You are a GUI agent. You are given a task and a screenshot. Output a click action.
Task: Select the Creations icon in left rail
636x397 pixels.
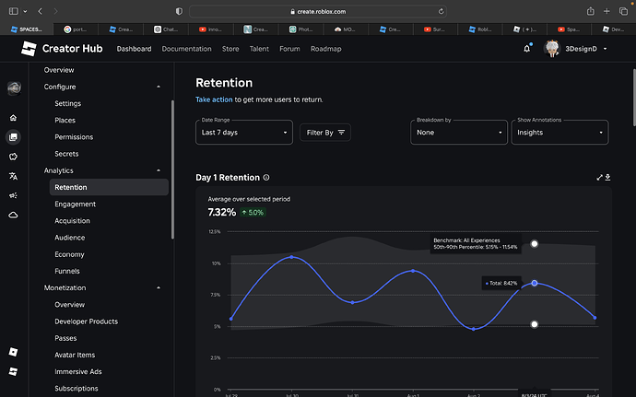[14, 137]
